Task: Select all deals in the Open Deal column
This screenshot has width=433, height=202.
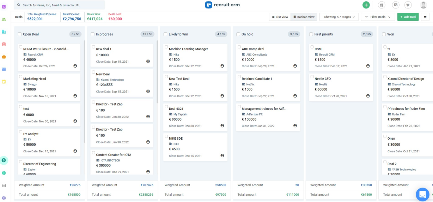Action: (x=20, y=34)
